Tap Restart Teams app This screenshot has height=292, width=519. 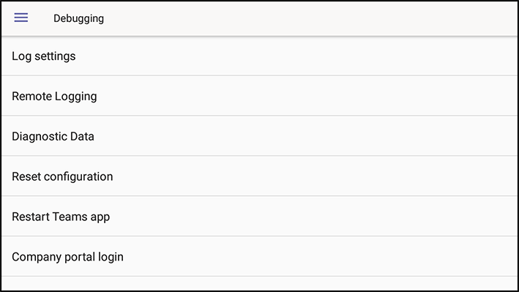[x=259, y=216]
